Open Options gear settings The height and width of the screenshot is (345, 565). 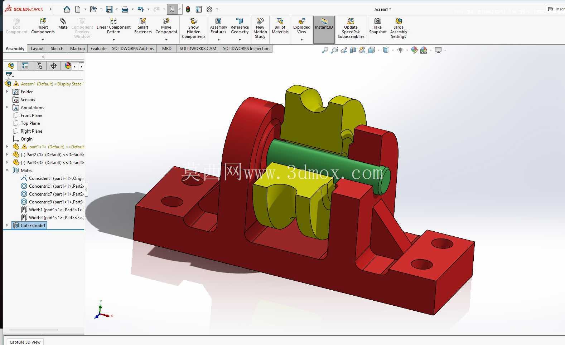(209, 9)
